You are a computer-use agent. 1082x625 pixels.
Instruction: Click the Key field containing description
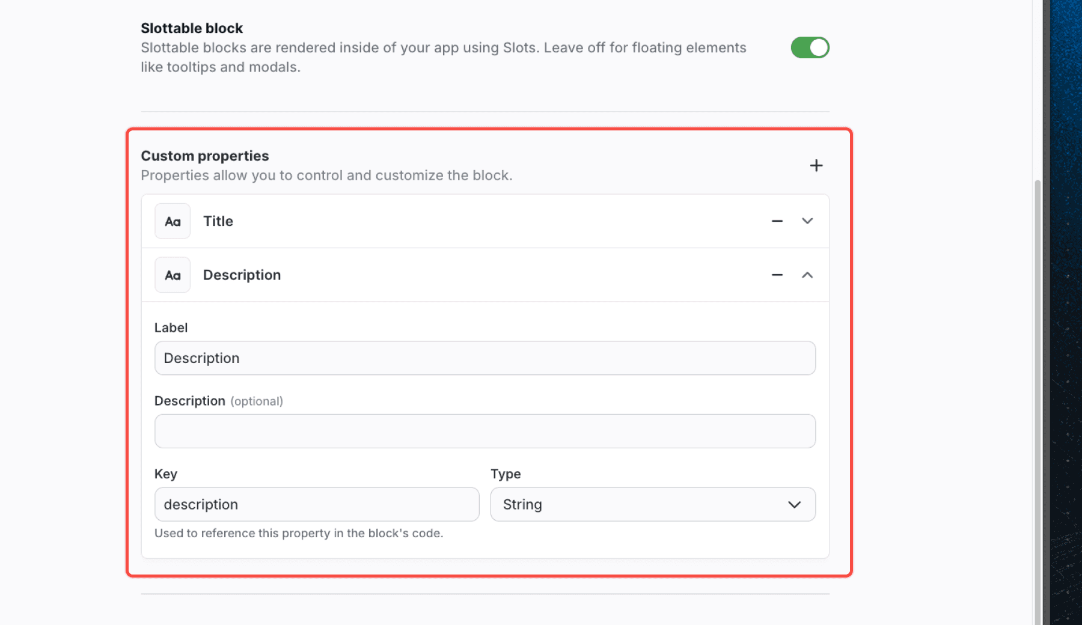[x=317, y=504]
